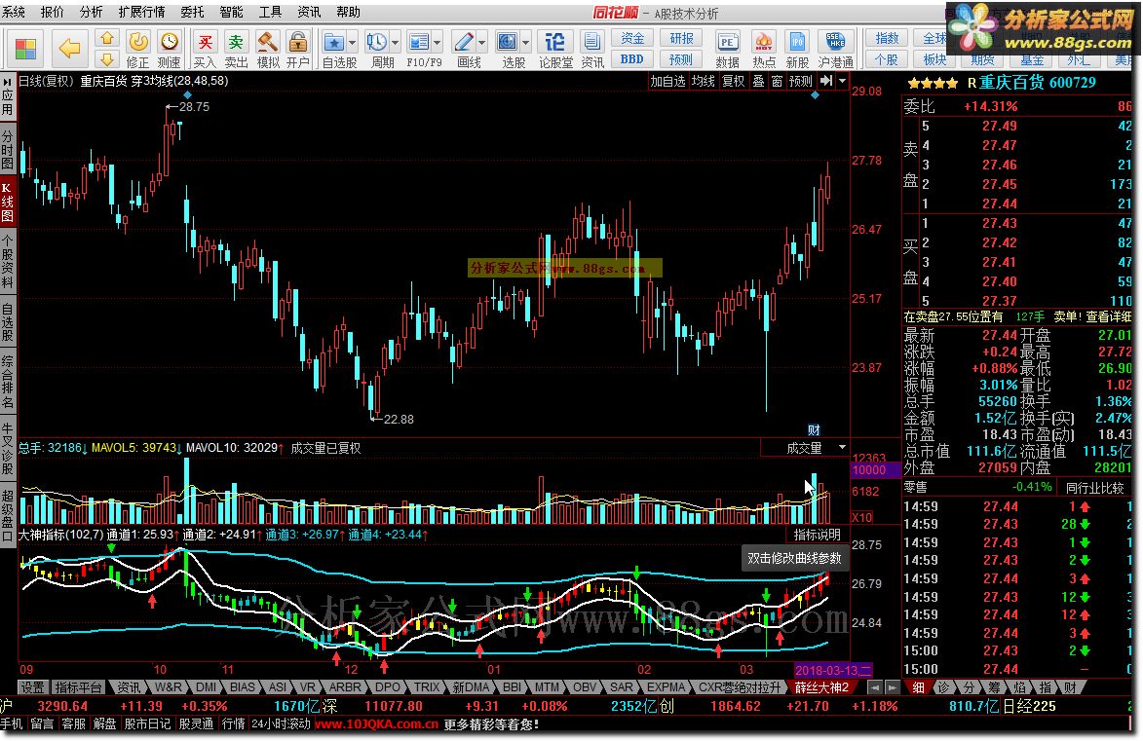Toggle the 复权 price adjustment button
The image size is (1143, 741).
[x=734, y=81]
